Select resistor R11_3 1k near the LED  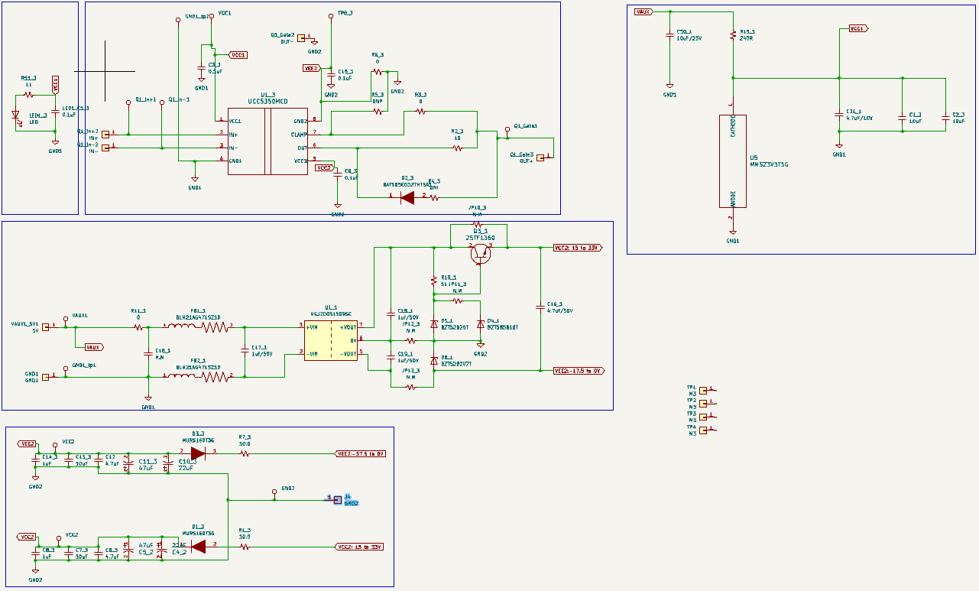point(28,95)
